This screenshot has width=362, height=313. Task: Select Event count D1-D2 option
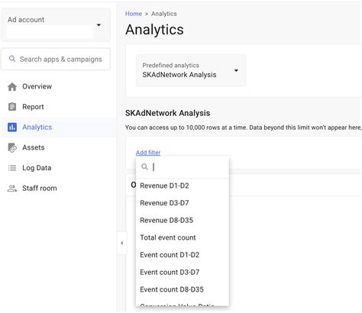point(183,255)
